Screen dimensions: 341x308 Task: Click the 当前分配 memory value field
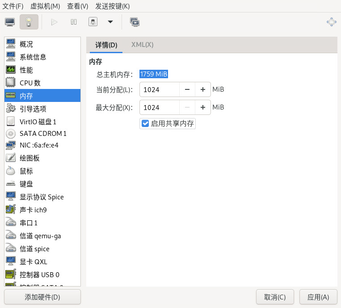pos(160,89)
